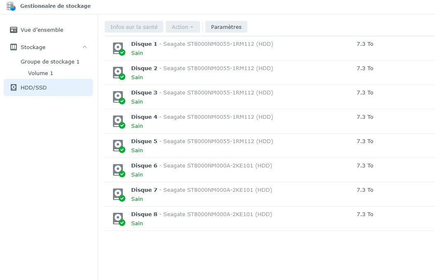Click the 7.3 To capacity of Disque 8
This screenshot has height=280, width=435.
pos(365,214)
